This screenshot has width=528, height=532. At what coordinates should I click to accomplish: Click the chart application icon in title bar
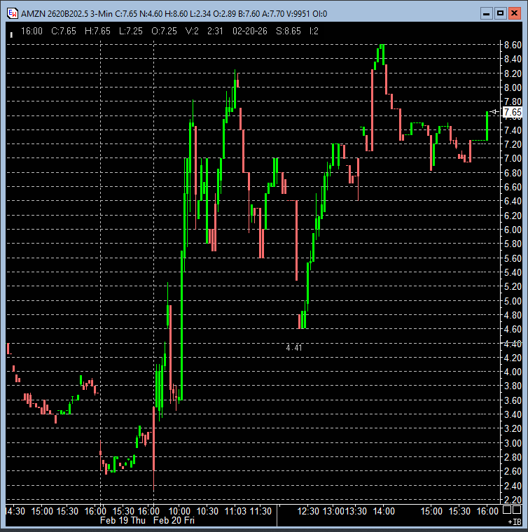coord(11,13)
